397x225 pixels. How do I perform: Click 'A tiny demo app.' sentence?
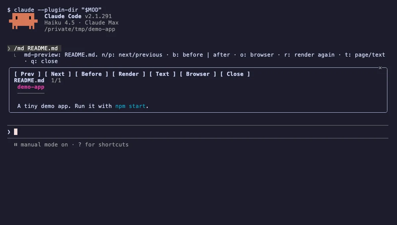coord(44,106)
